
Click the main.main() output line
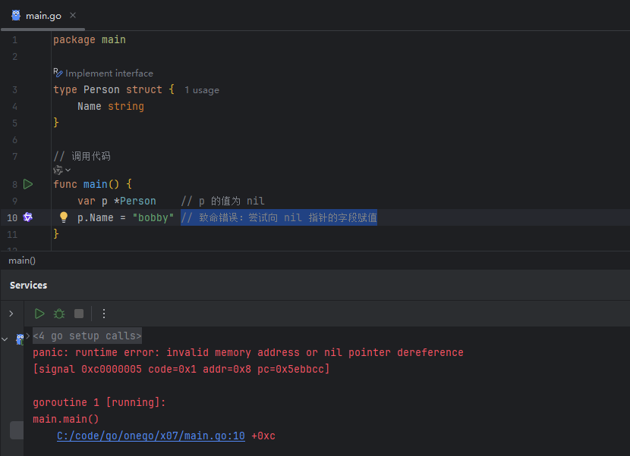coord(66,419)
